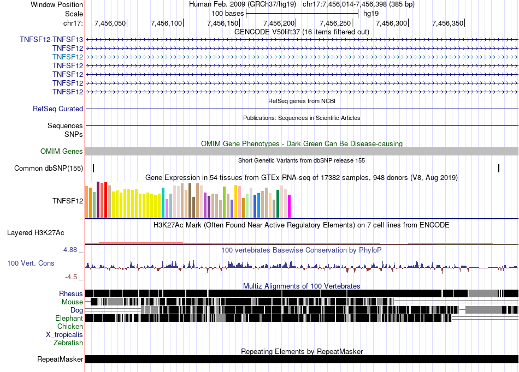Image resolution: width=519 pixels, height=372 pixels.
Task: Click the 100 bases scale bar
Action: [302, 14]
